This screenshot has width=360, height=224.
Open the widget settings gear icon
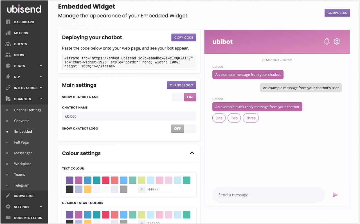[337, 42]
